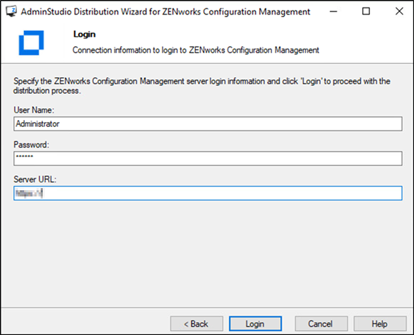Click the 'Connection information to login' subtitle
This screenshot has height=335, width=414.
[x=195, y=50]
